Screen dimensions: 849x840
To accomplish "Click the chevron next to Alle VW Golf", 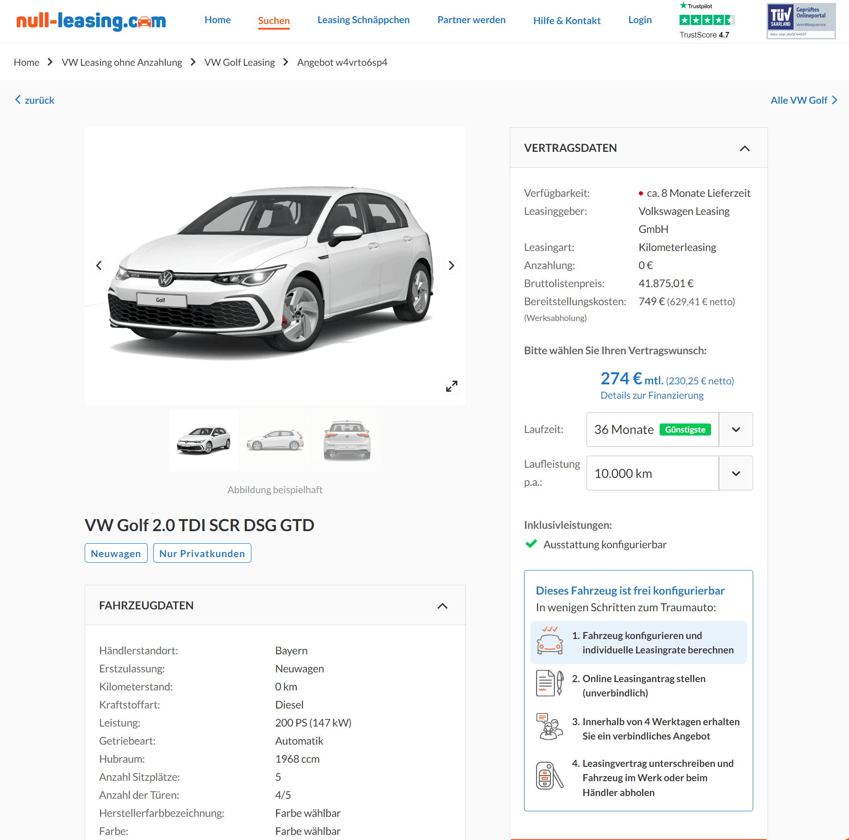I will pyautogui.click(x=835, y=100).
